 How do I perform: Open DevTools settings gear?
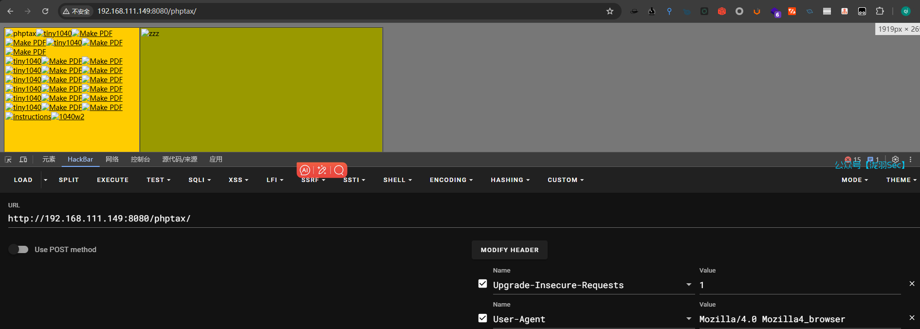(895, 160)
